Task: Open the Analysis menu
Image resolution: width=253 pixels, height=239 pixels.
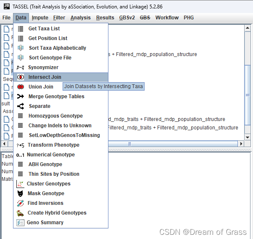Action: tap(81, 18)
